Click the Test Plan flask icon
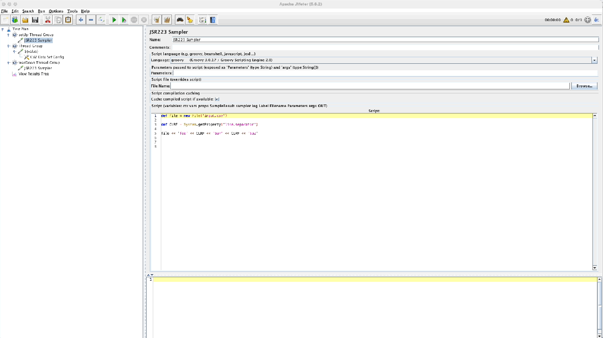The height and width of the screenshot is (338, 603). 9,29
